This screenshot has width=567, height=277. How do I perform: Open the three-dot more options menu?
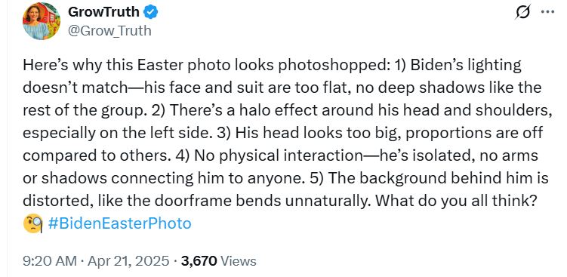[547, 12]
